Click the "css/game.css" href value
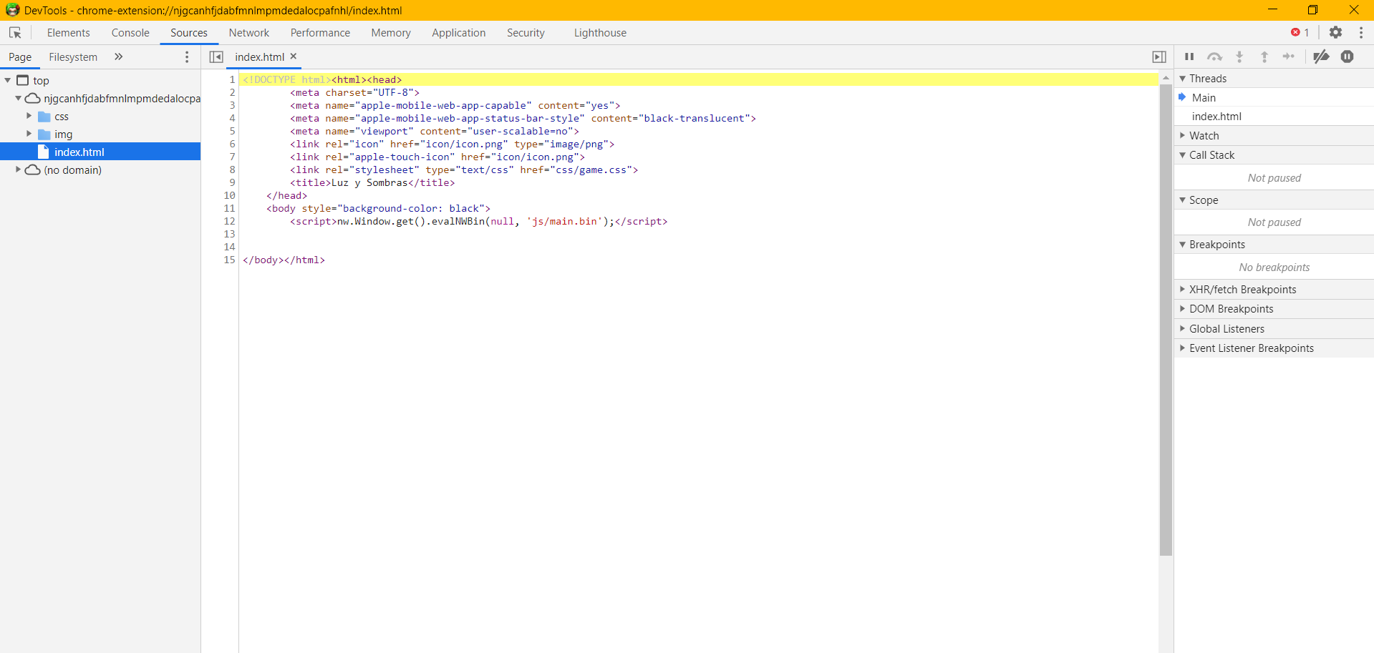 (594, 170)
